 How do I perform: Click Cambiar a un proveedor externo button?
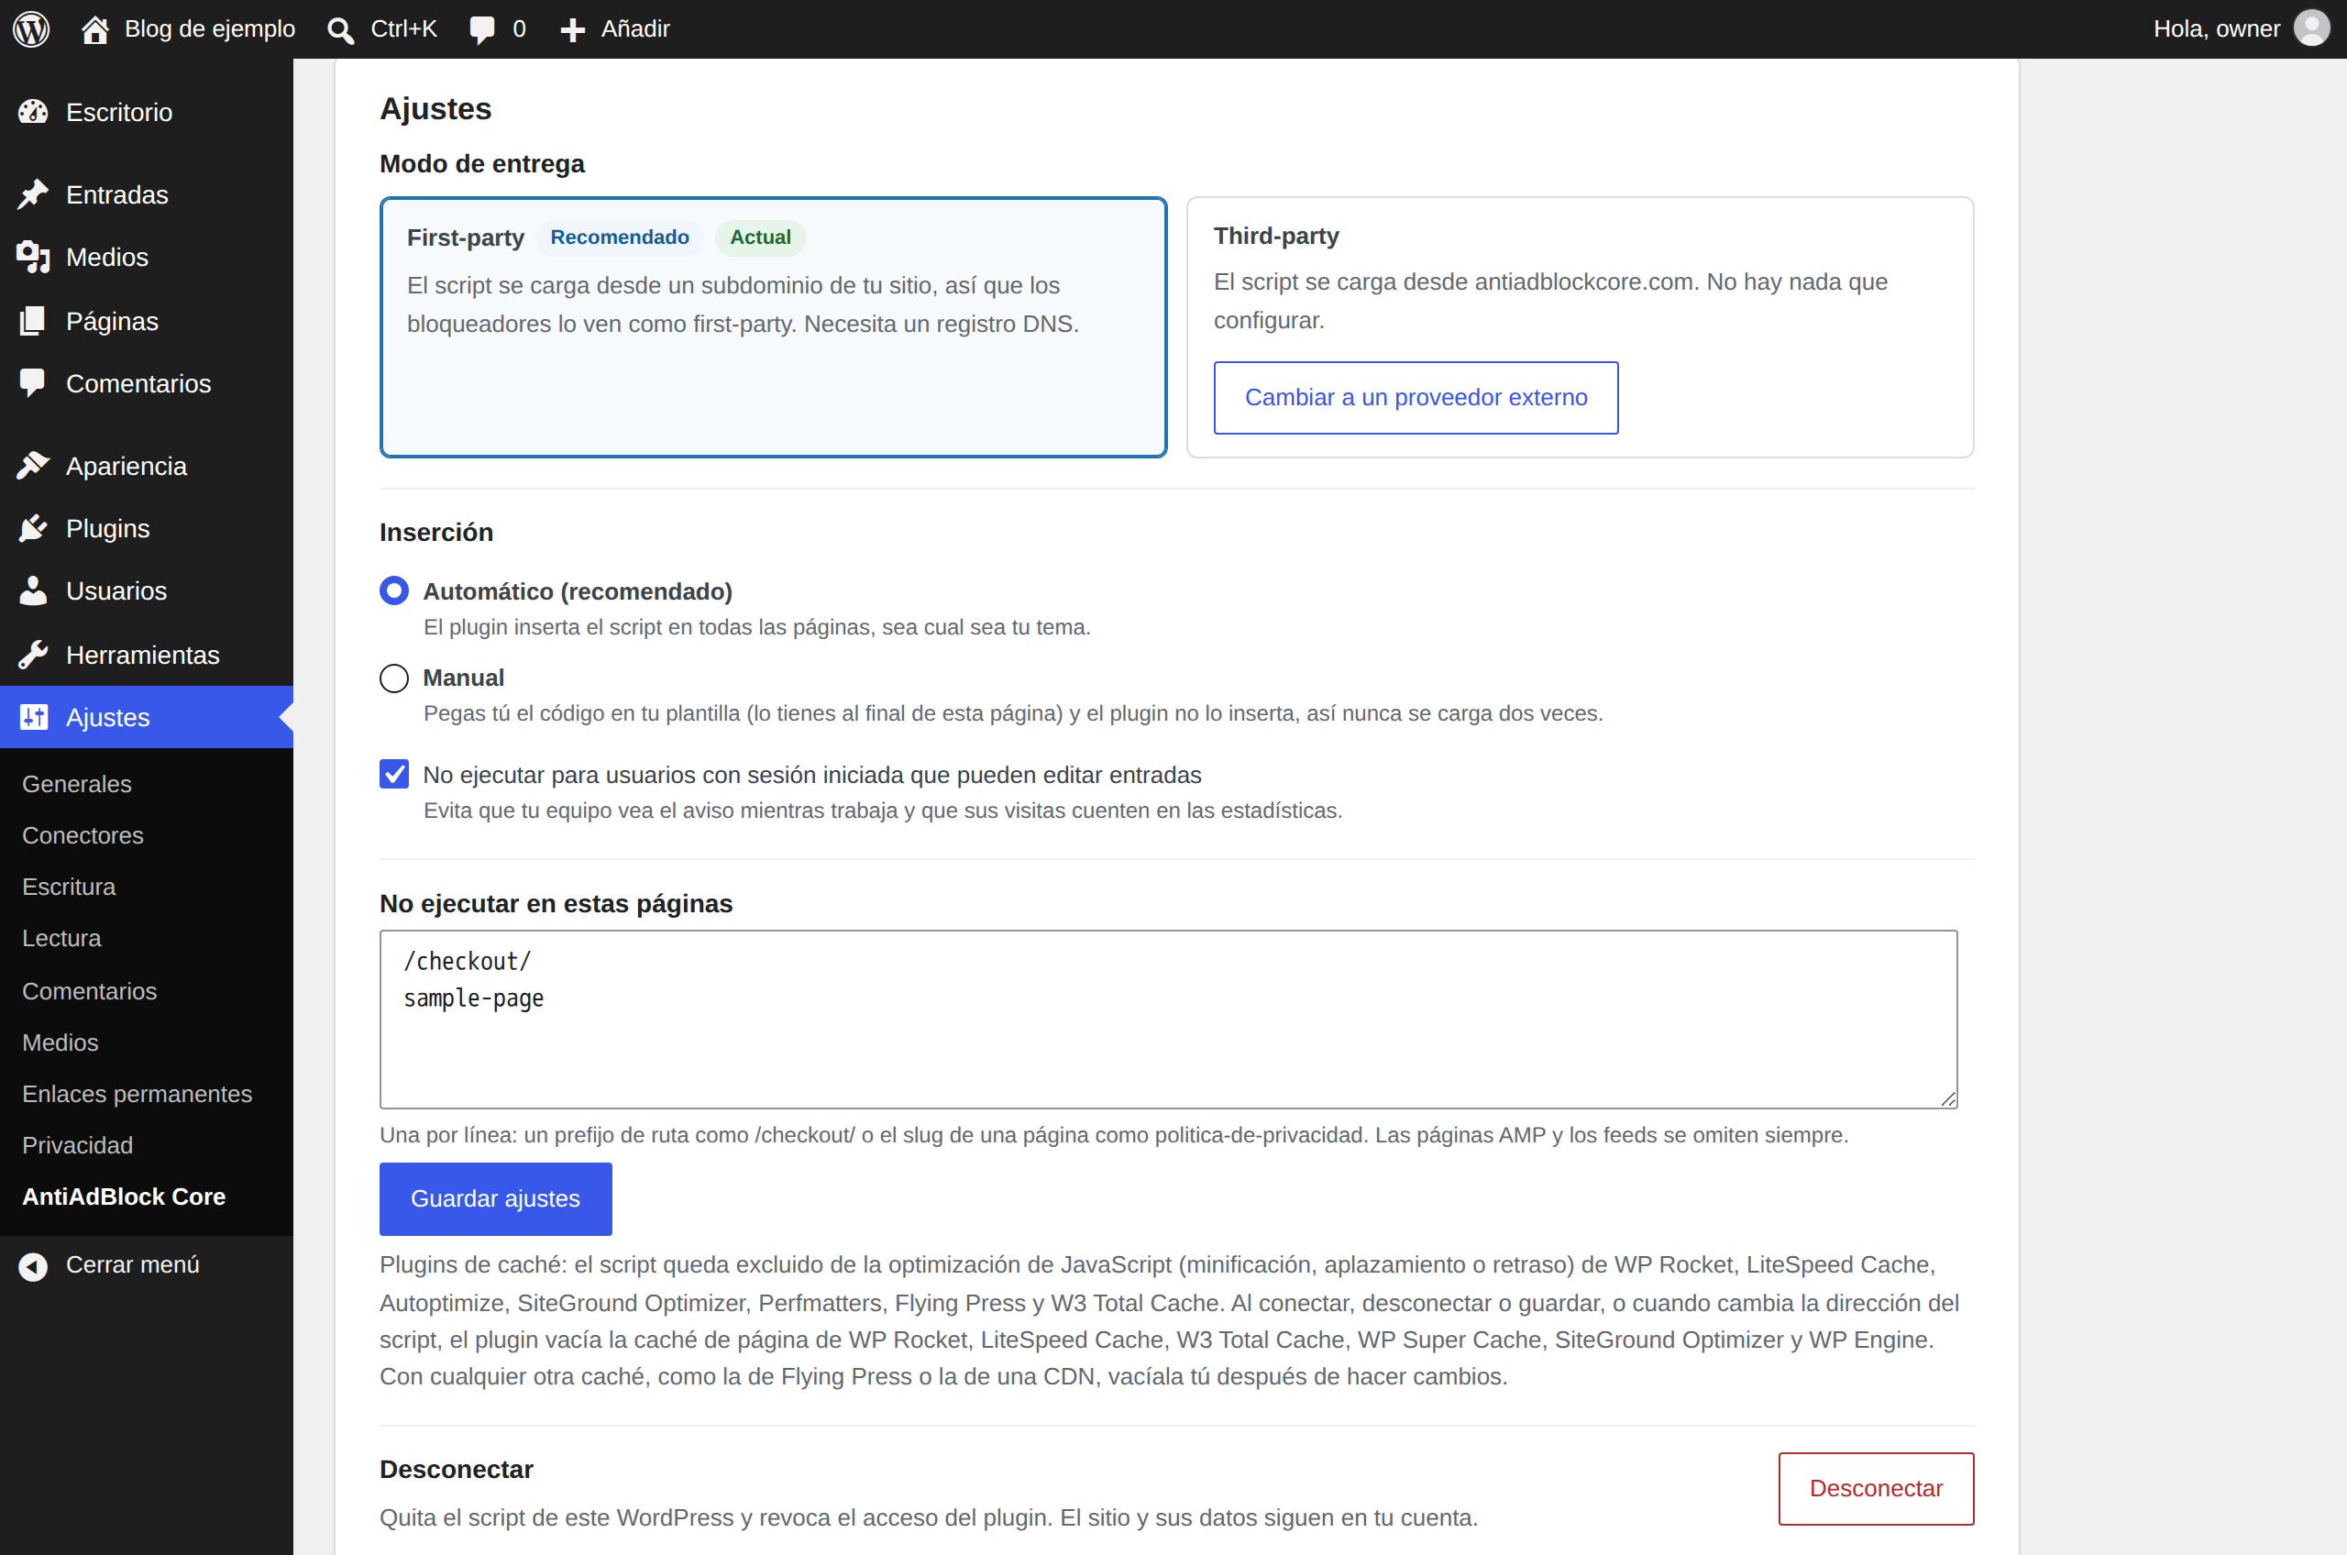pyautogui.click(x=1415, y=398)
